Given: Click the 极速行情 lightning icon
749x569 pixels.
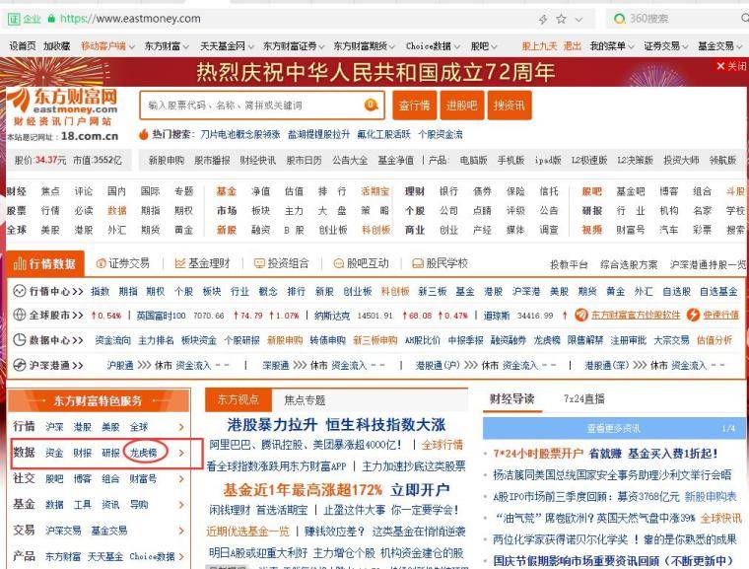Looking at the screenshot, I should (x=693, y=315).
